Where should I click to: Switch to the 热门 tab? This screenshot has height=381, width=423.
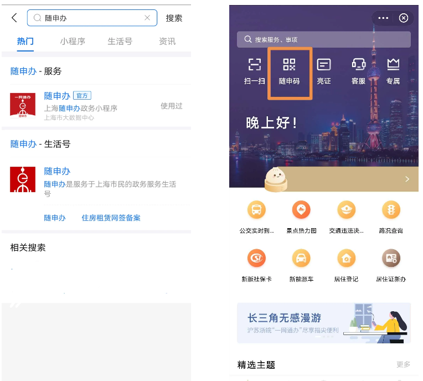(x=25, y=42)
